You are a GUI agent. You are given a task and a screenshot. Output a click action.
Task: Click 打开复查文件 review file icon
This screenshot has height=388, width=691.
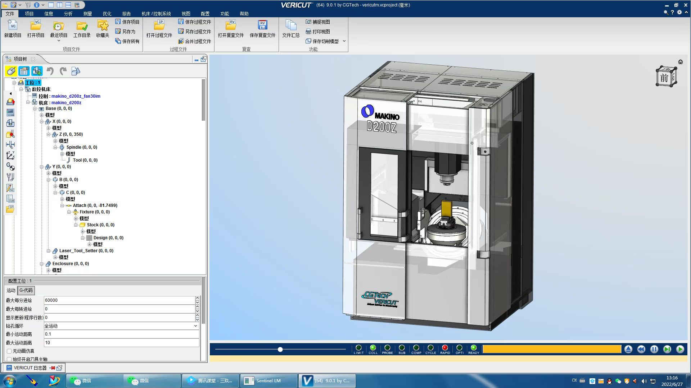pos(231,26)
